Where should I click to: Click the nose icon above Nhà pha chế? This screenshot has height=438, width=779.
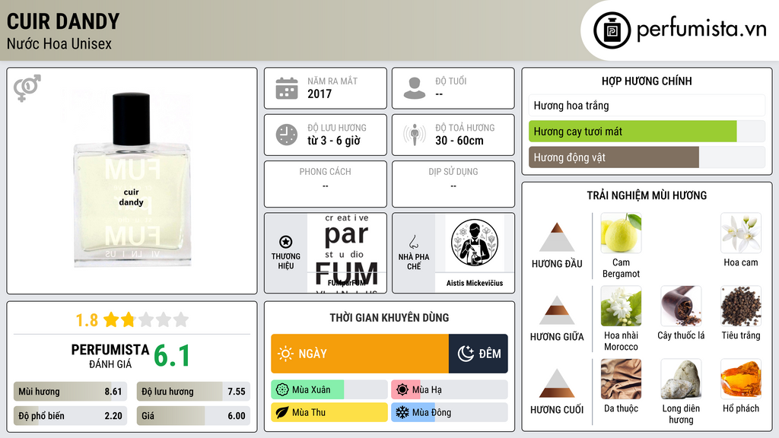pos(413,242)
